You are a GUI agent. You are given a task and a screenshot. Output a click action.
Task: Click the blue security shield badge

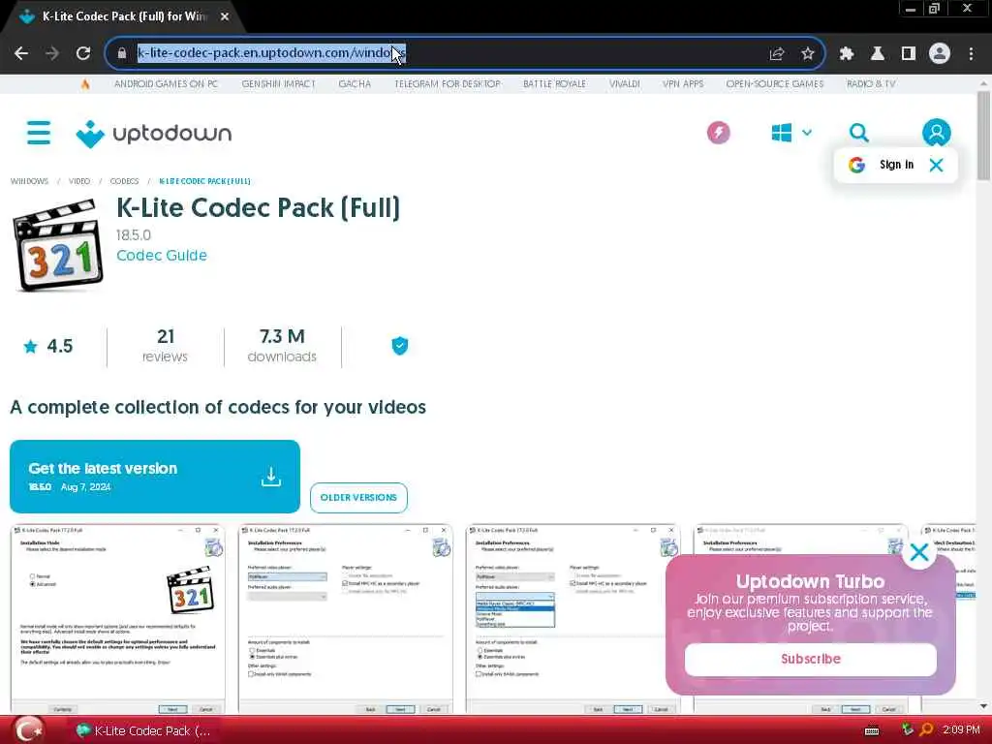tap(400, 346)
